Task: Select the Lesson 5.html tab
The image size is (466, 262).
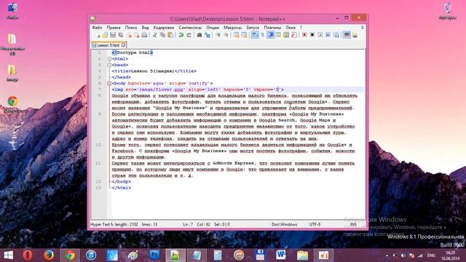Action: [x=108, y=45]
